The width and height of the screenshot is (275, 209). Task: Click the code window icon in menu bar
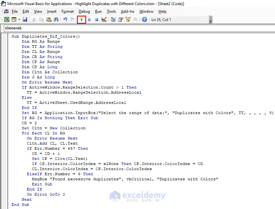pos(7,11)
